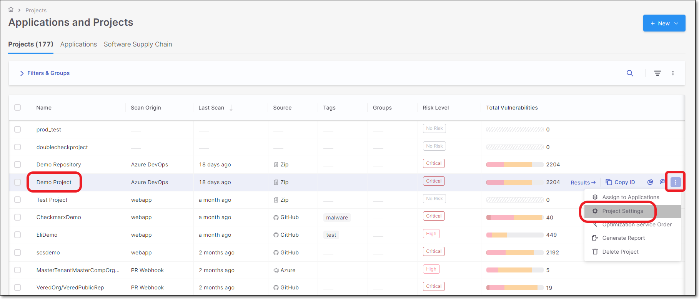Viewport: 699px width, 299px height.
Task: Click Demo Repository vulnerabilities bar
Action: [x=515, y=164]
